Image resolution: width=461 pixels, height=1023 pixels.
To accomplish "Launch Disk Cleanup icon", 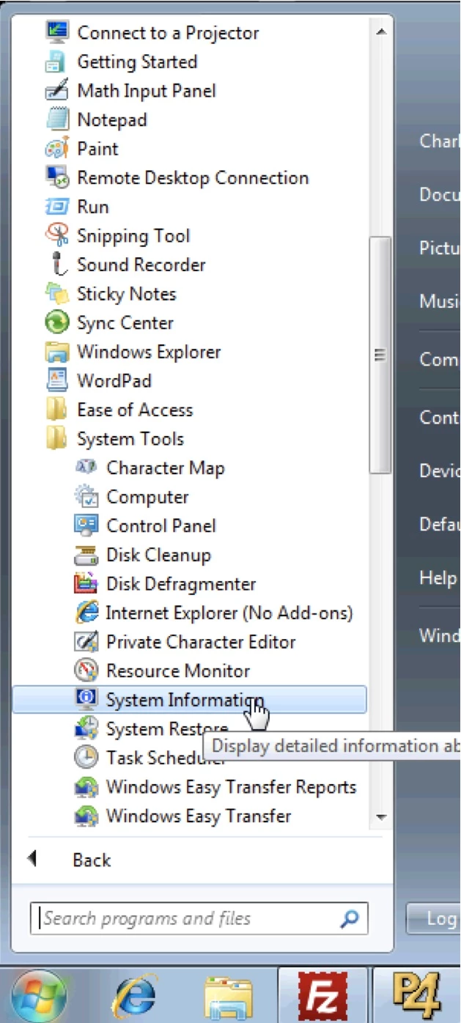I will 86,555.
